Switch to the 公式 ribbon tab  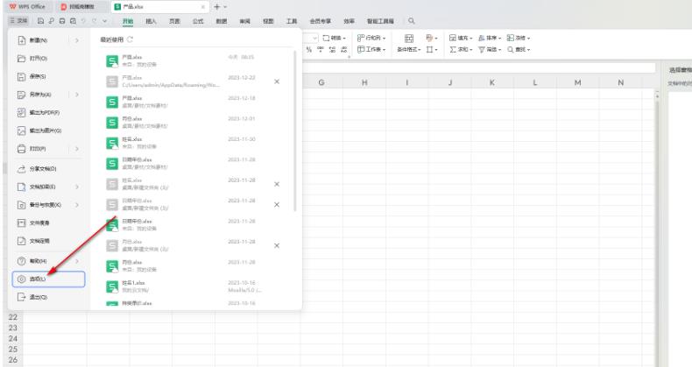coord(198,21)
